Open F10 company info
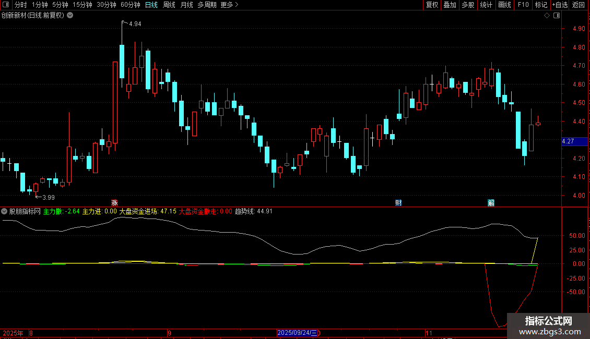The height and width of the screenshot is (339, 590). coord(523,5)
